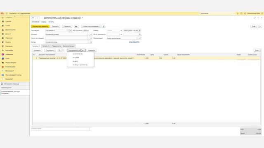Open the Отчеты link in form navigation
264x148 pixels.
coord(51,22)
